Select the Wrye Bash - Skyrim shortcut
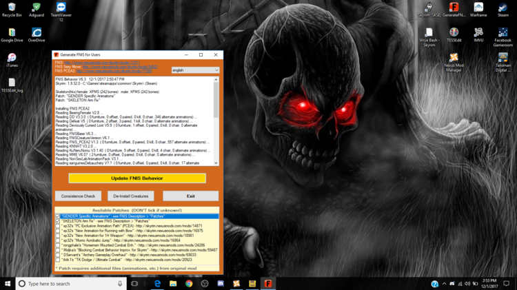Screen dimensions: 517x290 [x=429, y=37]
